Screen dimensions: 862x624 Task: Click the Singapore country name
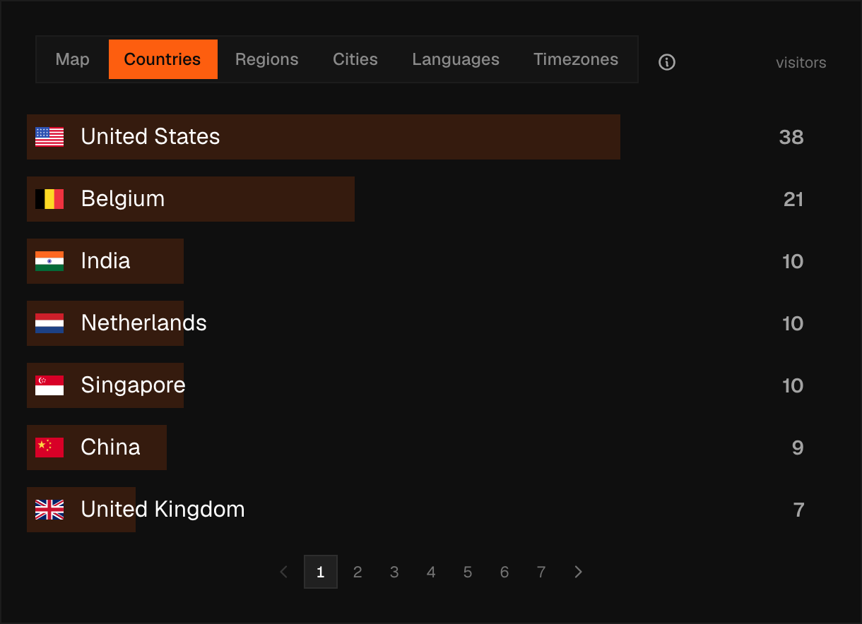pos(134,385)
